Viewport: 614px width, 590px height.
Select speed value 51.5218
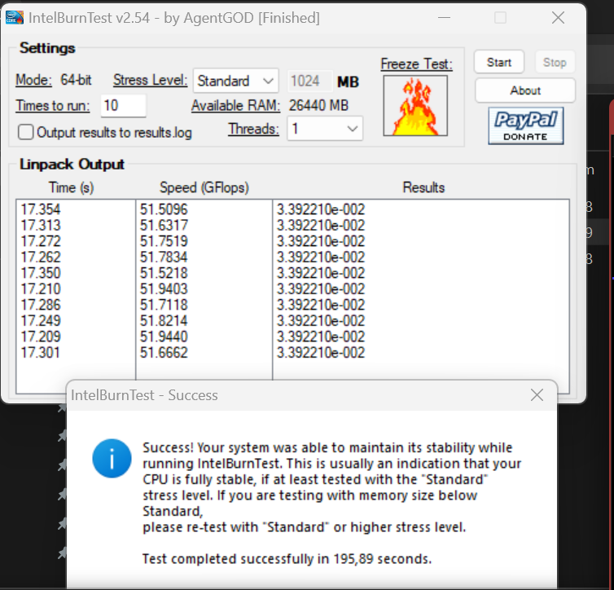(164, 273)
